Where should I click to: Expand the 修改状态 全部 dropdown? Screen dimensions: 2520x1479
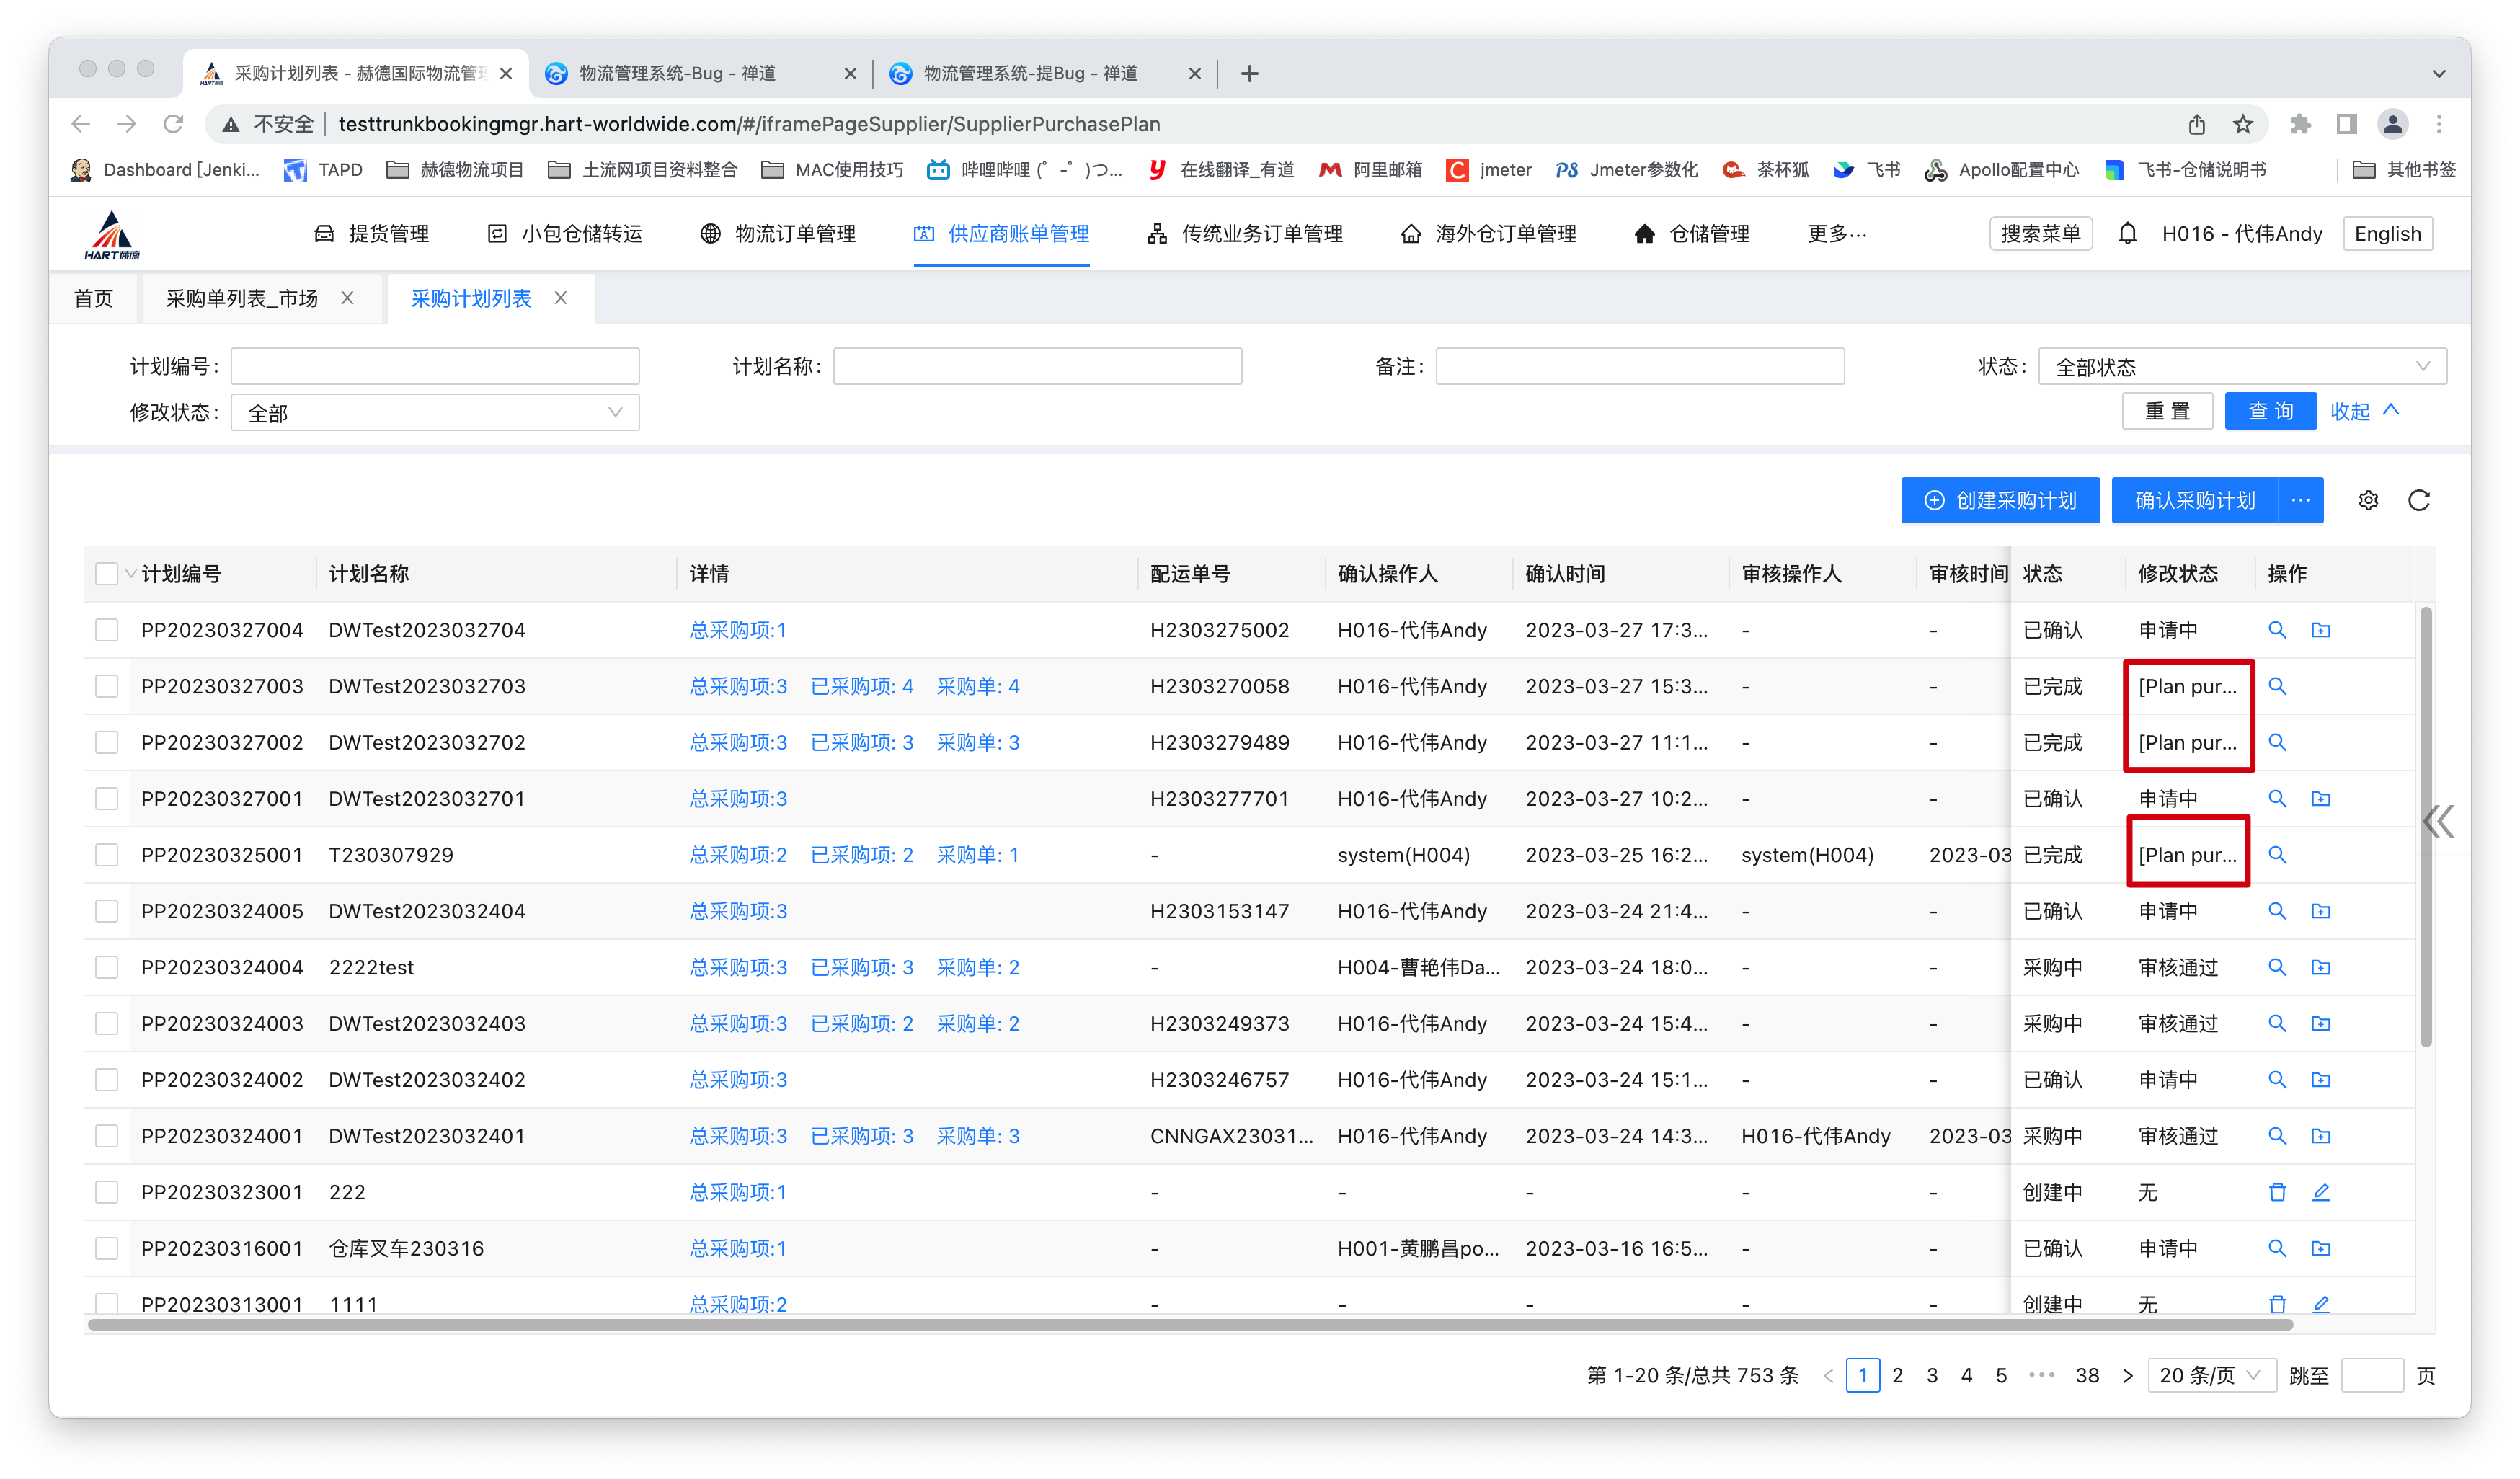434,413
